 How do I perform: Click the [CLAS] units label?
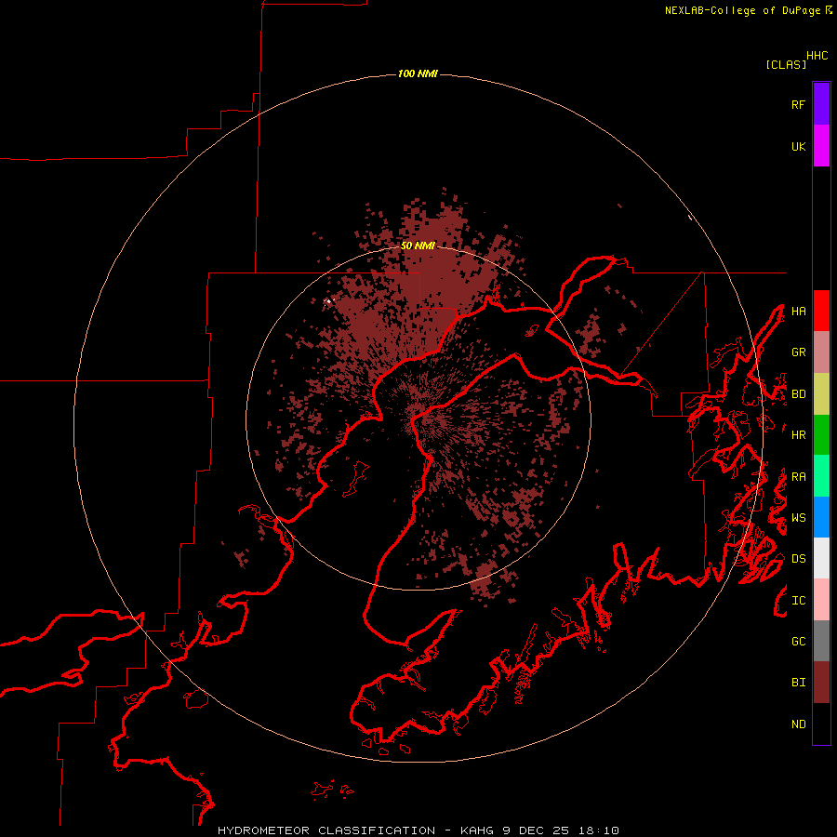pyautogui.click(x=786, y=65)
